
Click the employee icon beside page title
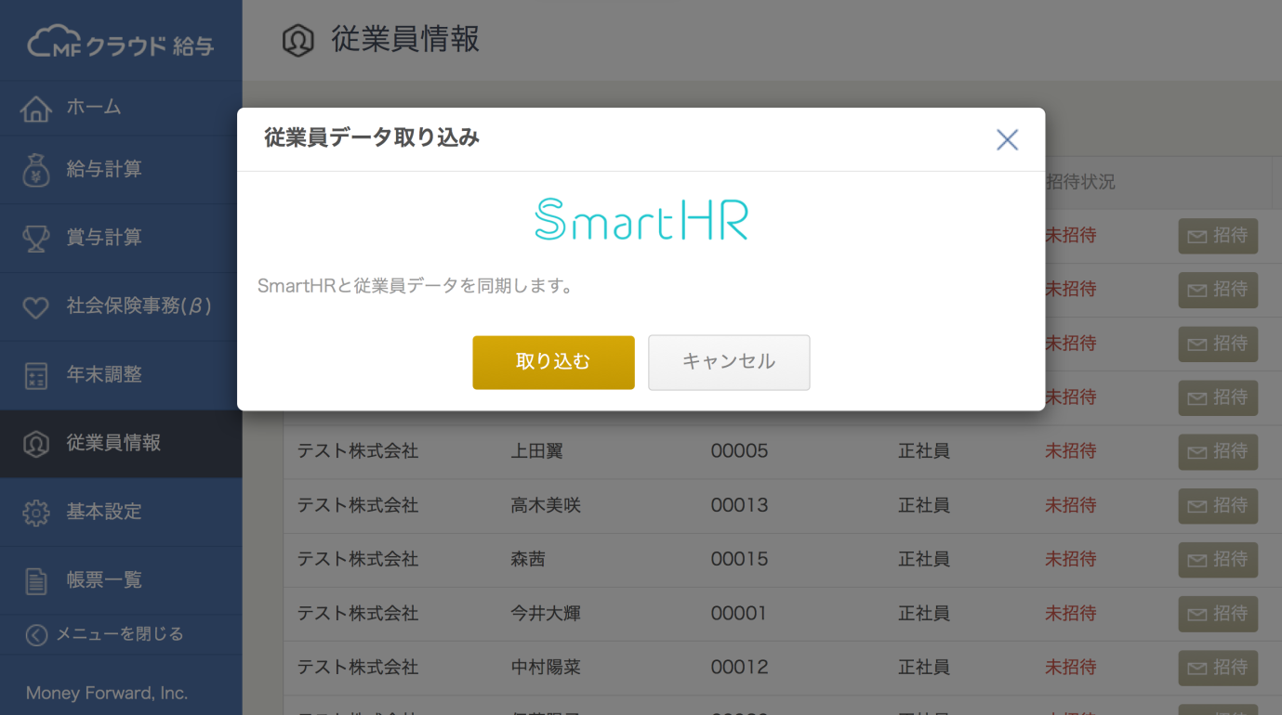(x=298, y=41)
